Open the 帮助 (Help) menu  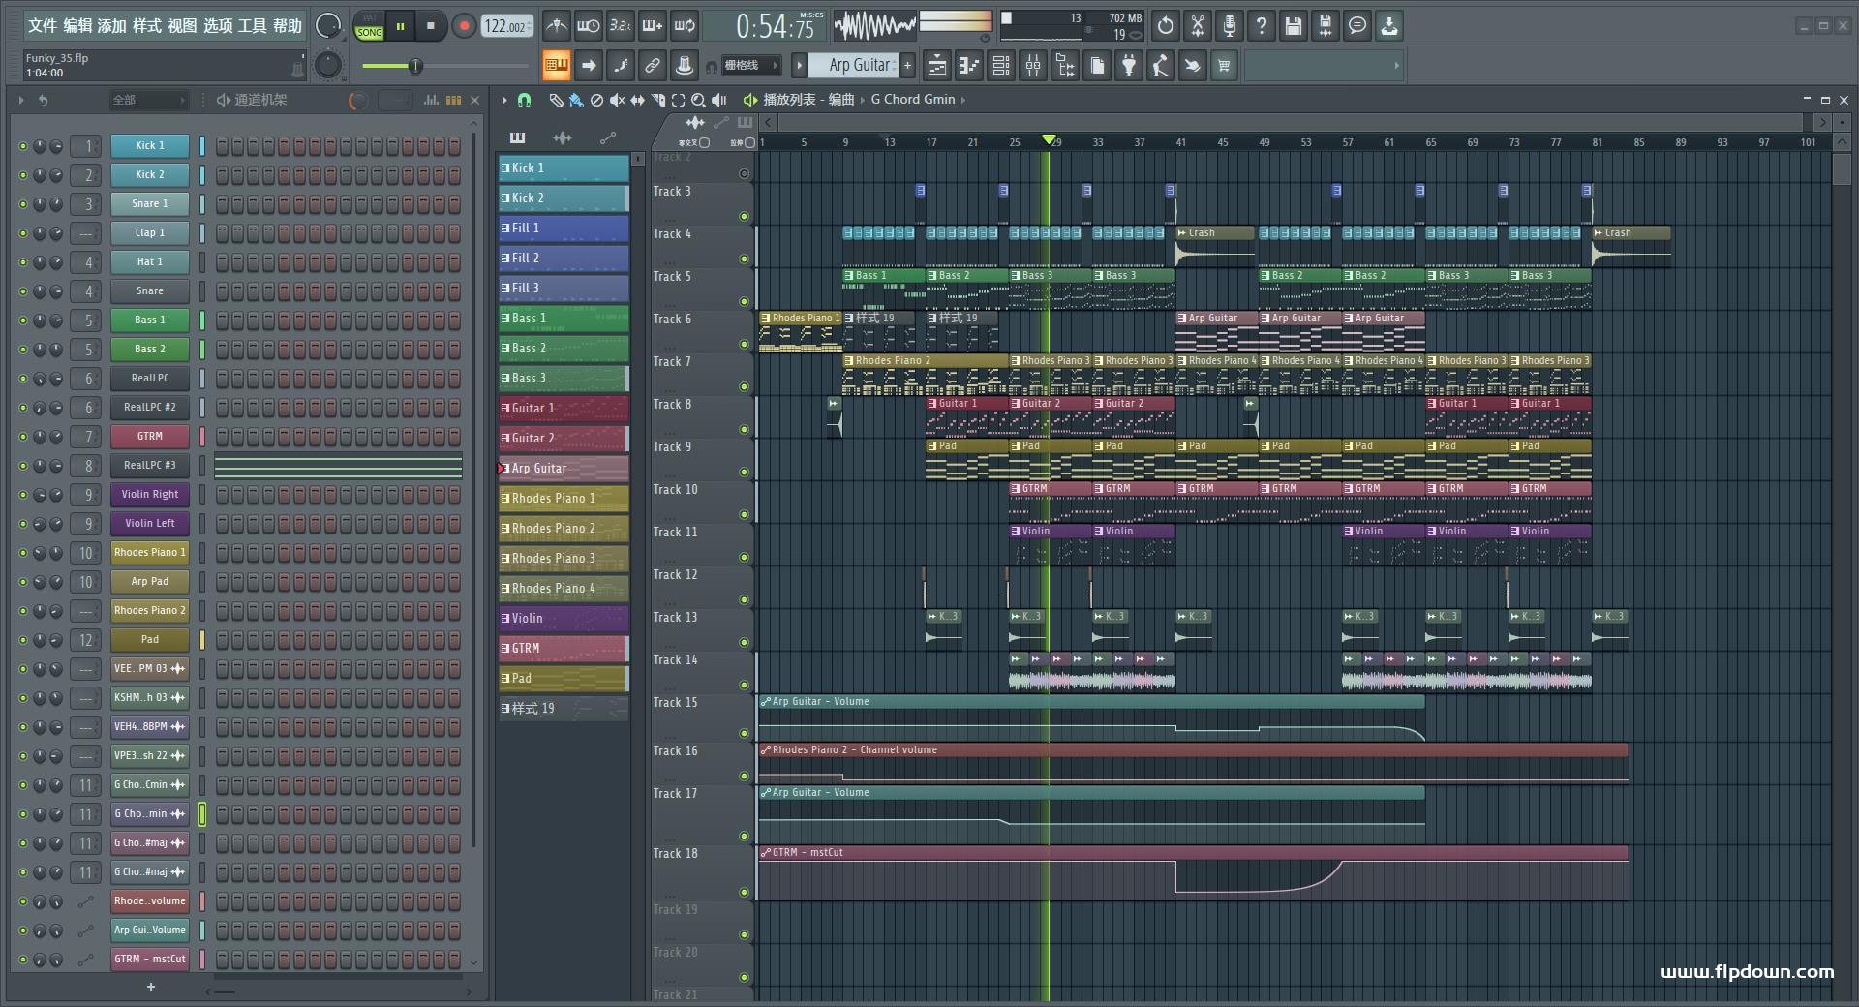point(287,26)
